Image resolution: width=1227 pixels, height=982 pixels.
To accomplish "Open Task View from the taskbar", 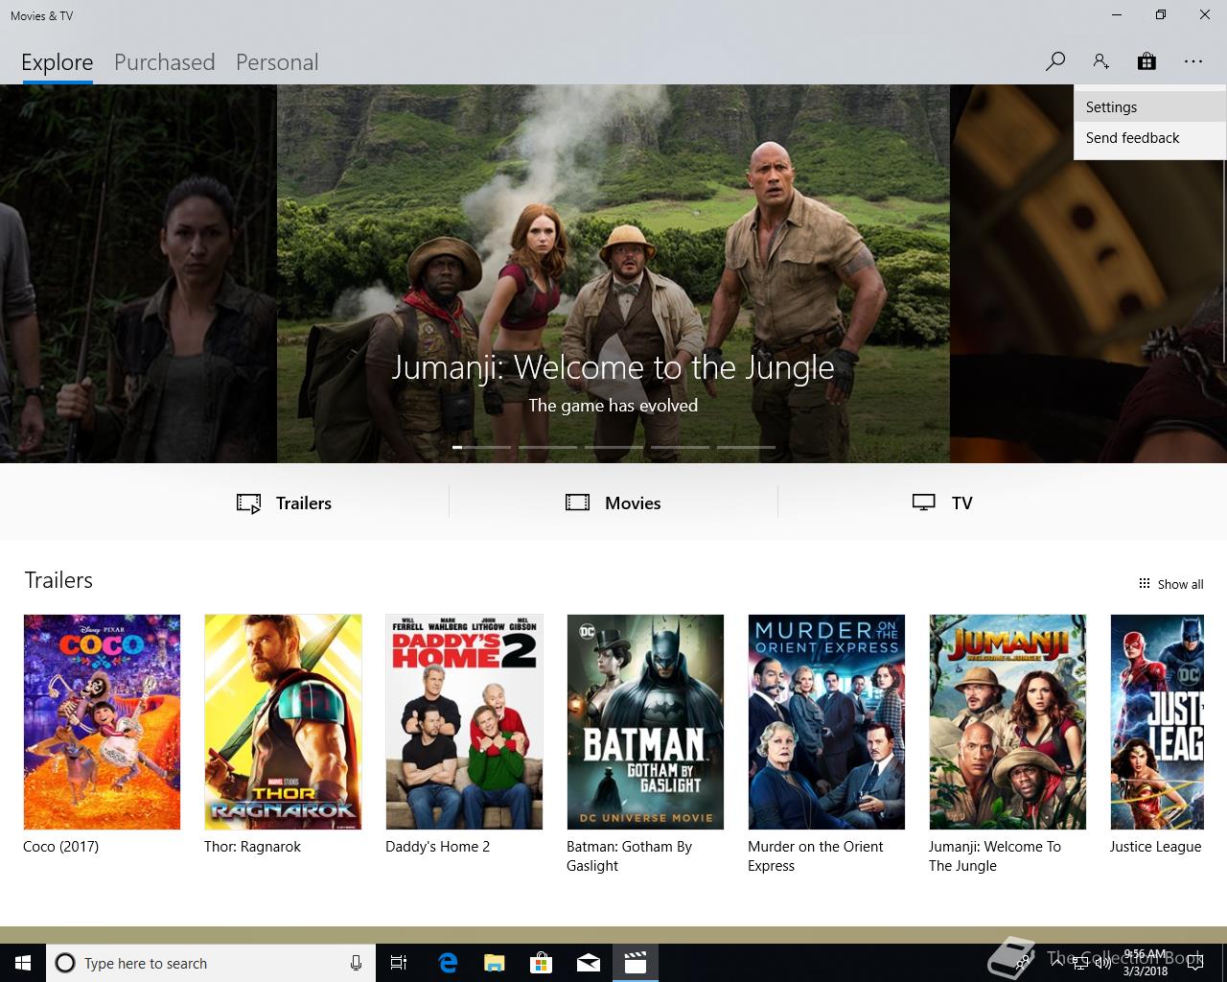I will (399, 963).
